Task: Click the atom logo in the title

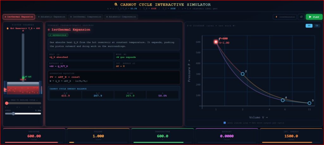Action: pos(116,5)
